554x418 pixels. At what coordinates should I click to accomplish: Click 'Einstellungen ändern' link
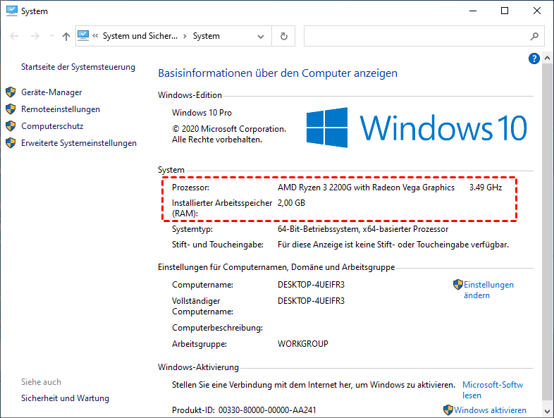(488, 290)
